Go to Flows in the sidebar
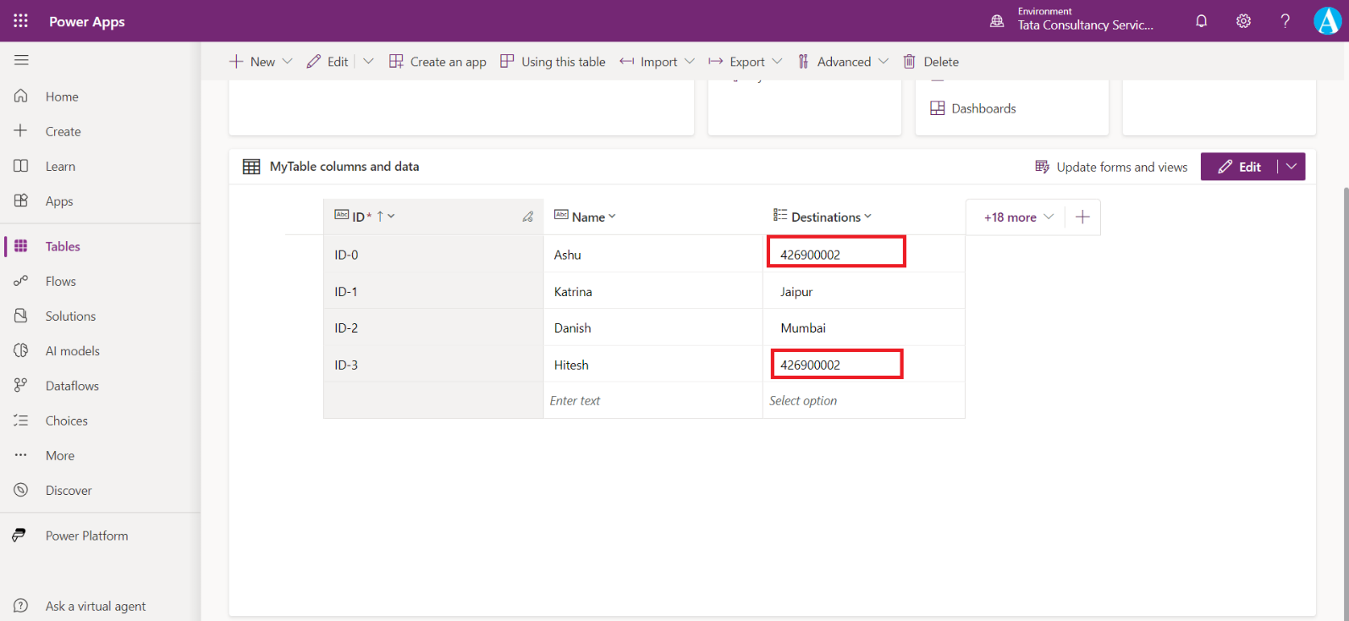The width and height of the screenshot is (1349, 621). pos(60,282)
